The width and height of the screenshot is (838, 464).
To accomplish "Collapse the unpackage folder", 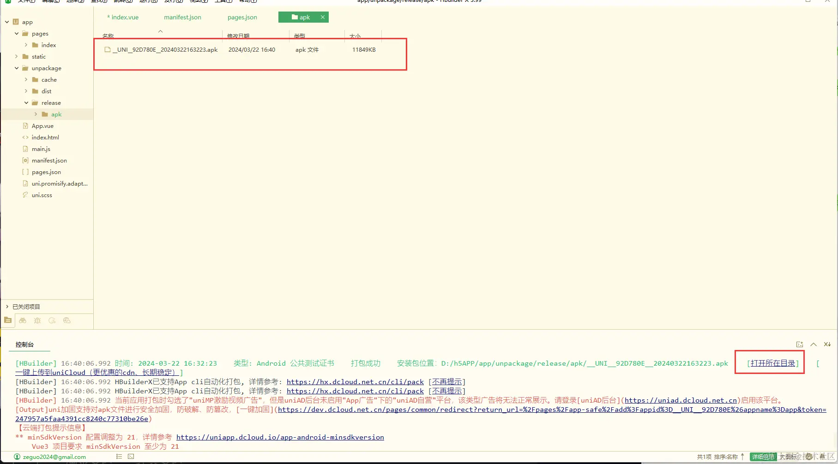I will click(17, 68).
